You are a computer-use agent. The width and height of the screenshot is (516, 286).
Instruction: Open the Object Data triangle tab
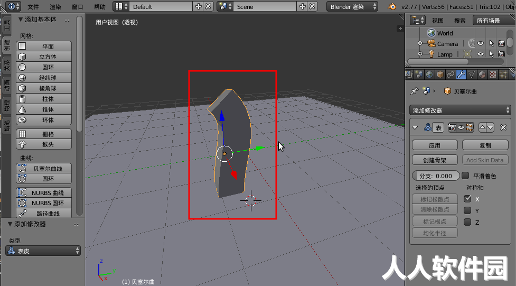472,75
